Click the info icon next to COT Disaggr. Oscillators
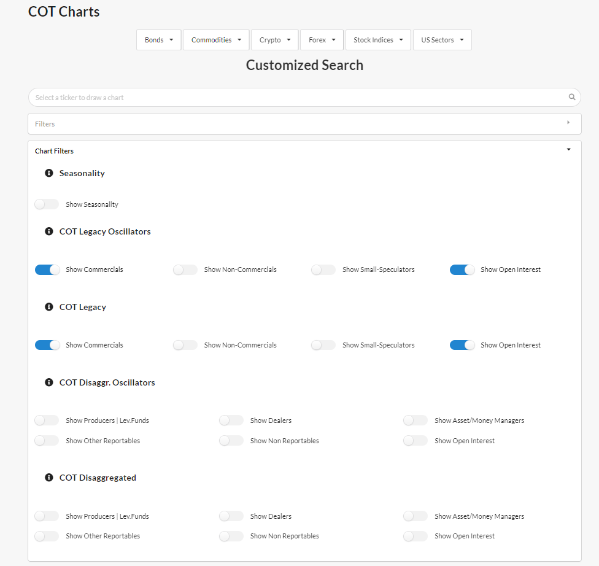Image resolution: width=599 pixels, height=566 pixels. [48, 382]
